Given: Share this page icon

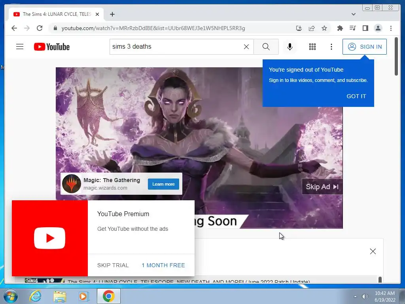Looking at the screenshot, I should pyautogui.click(x=312, y=28).
